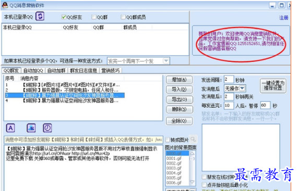Click the 一键设置为推荐设置 button
The image size is (298, 191).
[273, 86]
